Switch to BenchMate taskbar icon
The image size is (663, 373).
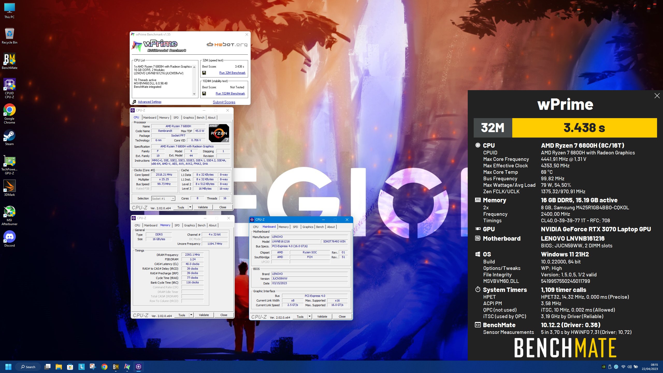[116, 367]
